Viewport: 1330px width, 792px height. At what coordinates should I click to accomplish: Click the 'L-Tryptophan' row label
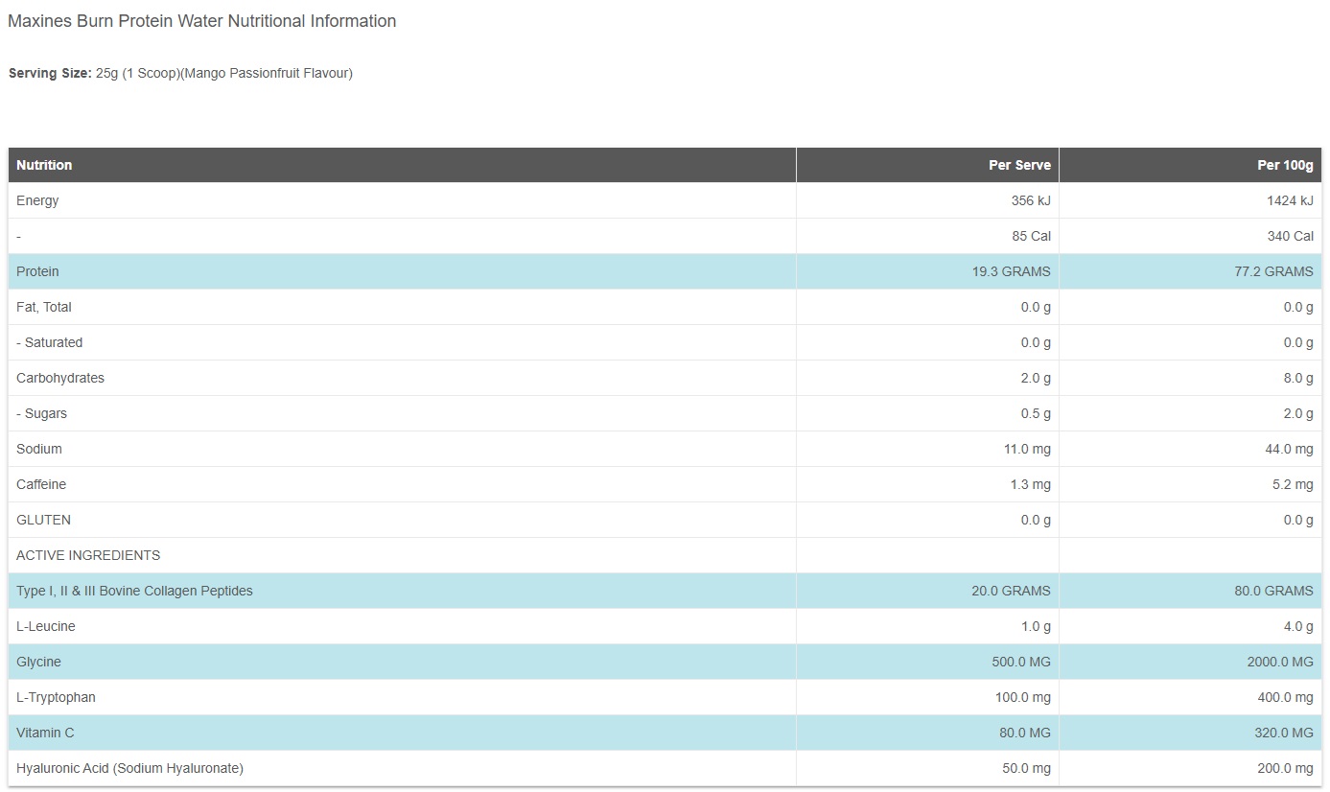(x=56, y=697)
